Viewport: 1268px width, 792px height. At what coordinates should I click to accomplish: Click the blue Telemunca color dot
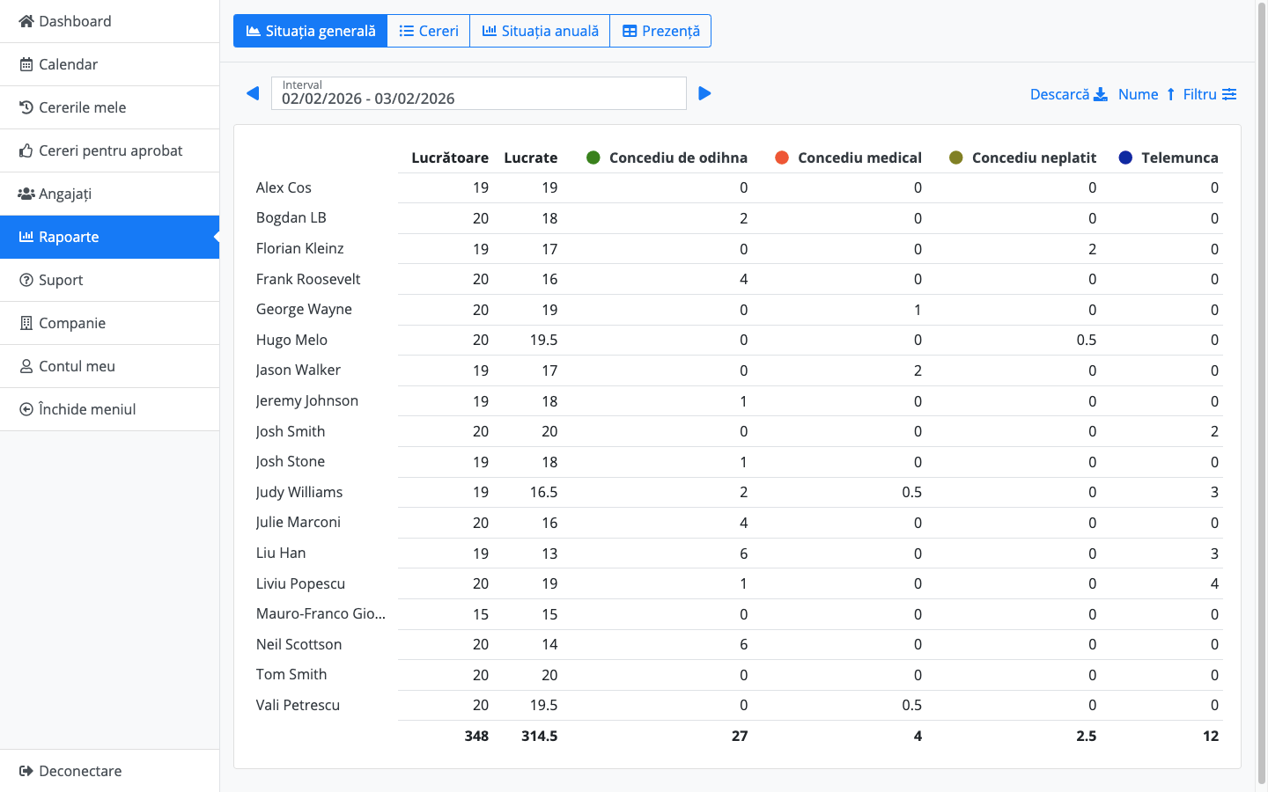pos(1125,158)
